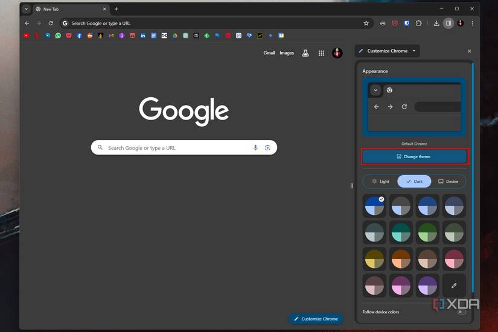This screenshot has height=332, width=498.
Task: Open the Google apps grid
Action: click(x=321, y=53)
